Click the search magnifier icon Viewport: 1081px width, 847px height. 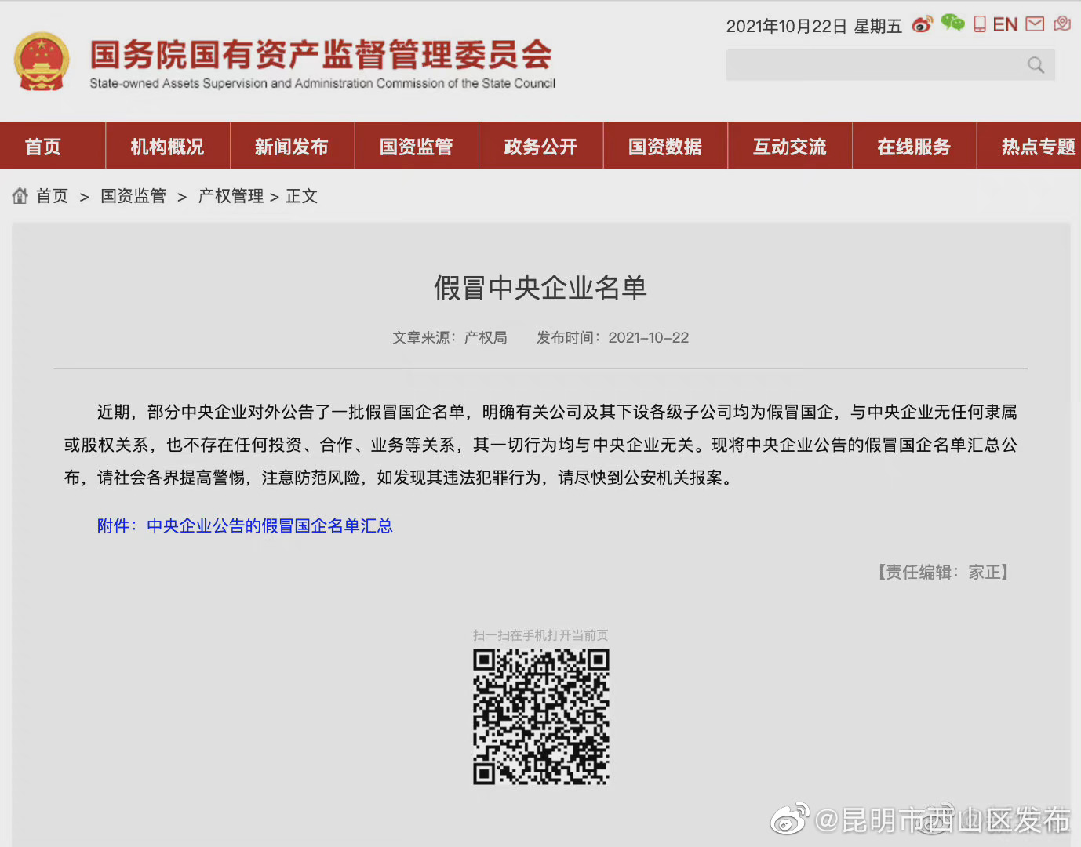click(1036, 64)
